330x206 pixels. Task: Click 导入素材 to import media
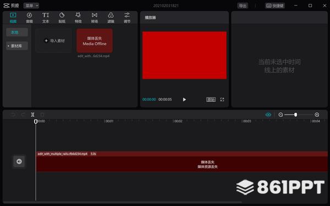[54, 41]
